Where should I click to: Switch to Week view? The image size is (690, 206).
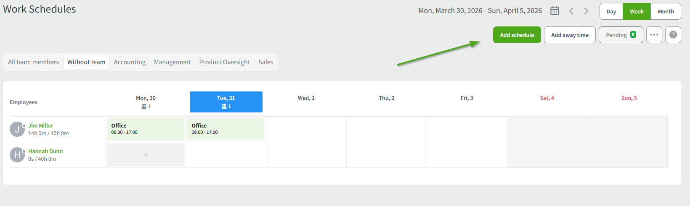coord(637,12)
